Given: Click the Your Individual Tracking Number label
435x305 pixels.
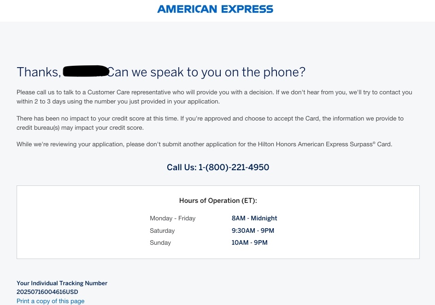Looking at the screenshot, I should pos(62,283).
